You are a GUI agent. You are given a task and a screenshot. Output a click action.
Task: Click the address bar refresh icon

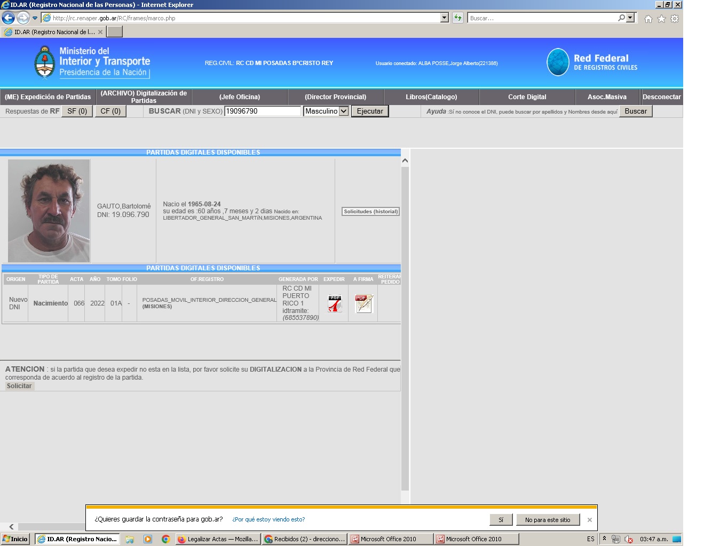(x=457, y=18)
